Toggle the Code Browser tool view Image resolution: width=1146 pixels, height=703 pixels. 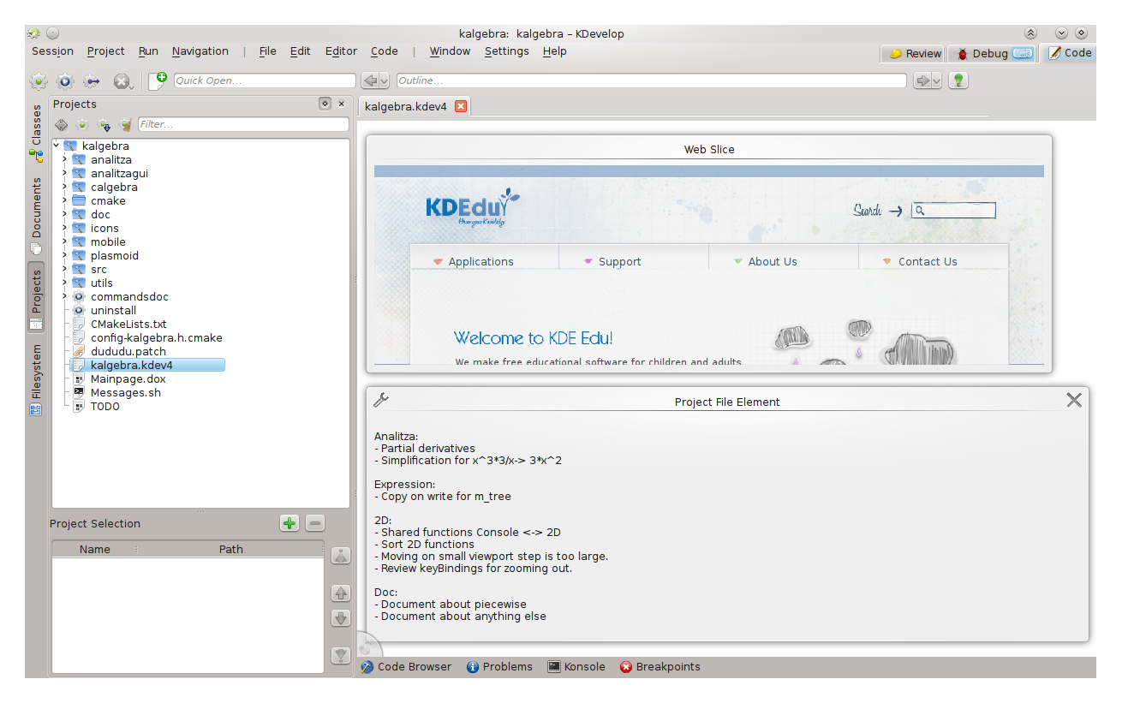(x=406, y=667)
